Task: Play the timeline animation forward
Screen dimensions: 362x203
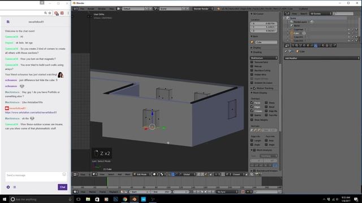Action: click(206, 192)
